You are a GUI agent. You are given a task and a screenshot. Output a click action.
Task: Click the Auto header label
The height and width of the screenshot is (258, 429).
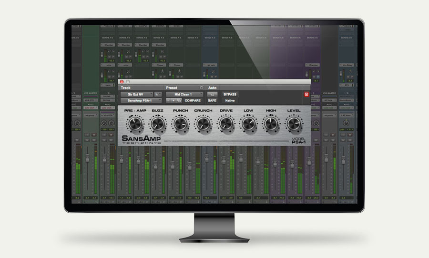tap(212, 88)
